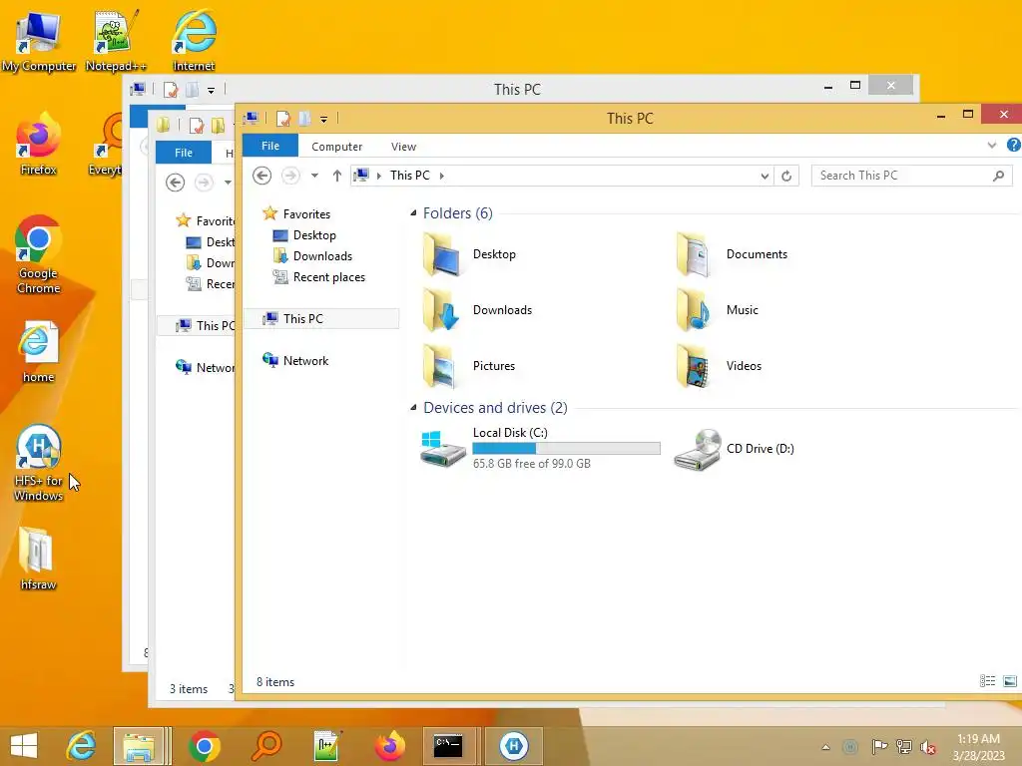Open the home Internet Explorer shortcut on desktop
The image size is (1022, 766).
point(39,352)
